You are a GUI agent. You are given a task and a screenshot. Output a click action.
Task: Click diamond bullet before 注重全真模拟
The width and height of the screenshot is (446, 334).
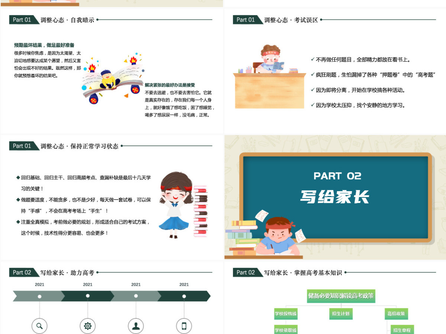pyautogui.click(x=18, y=222)
